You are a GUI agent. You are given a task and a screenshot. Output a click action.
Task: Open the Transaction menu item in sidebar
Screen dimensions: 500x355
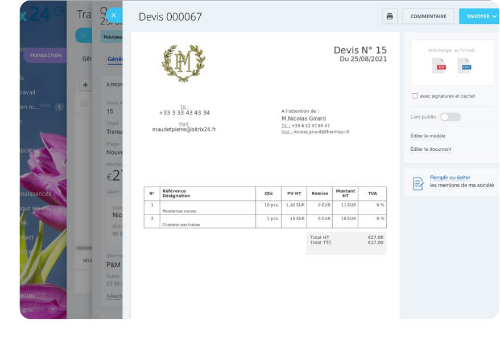click(x=45, y=55)
